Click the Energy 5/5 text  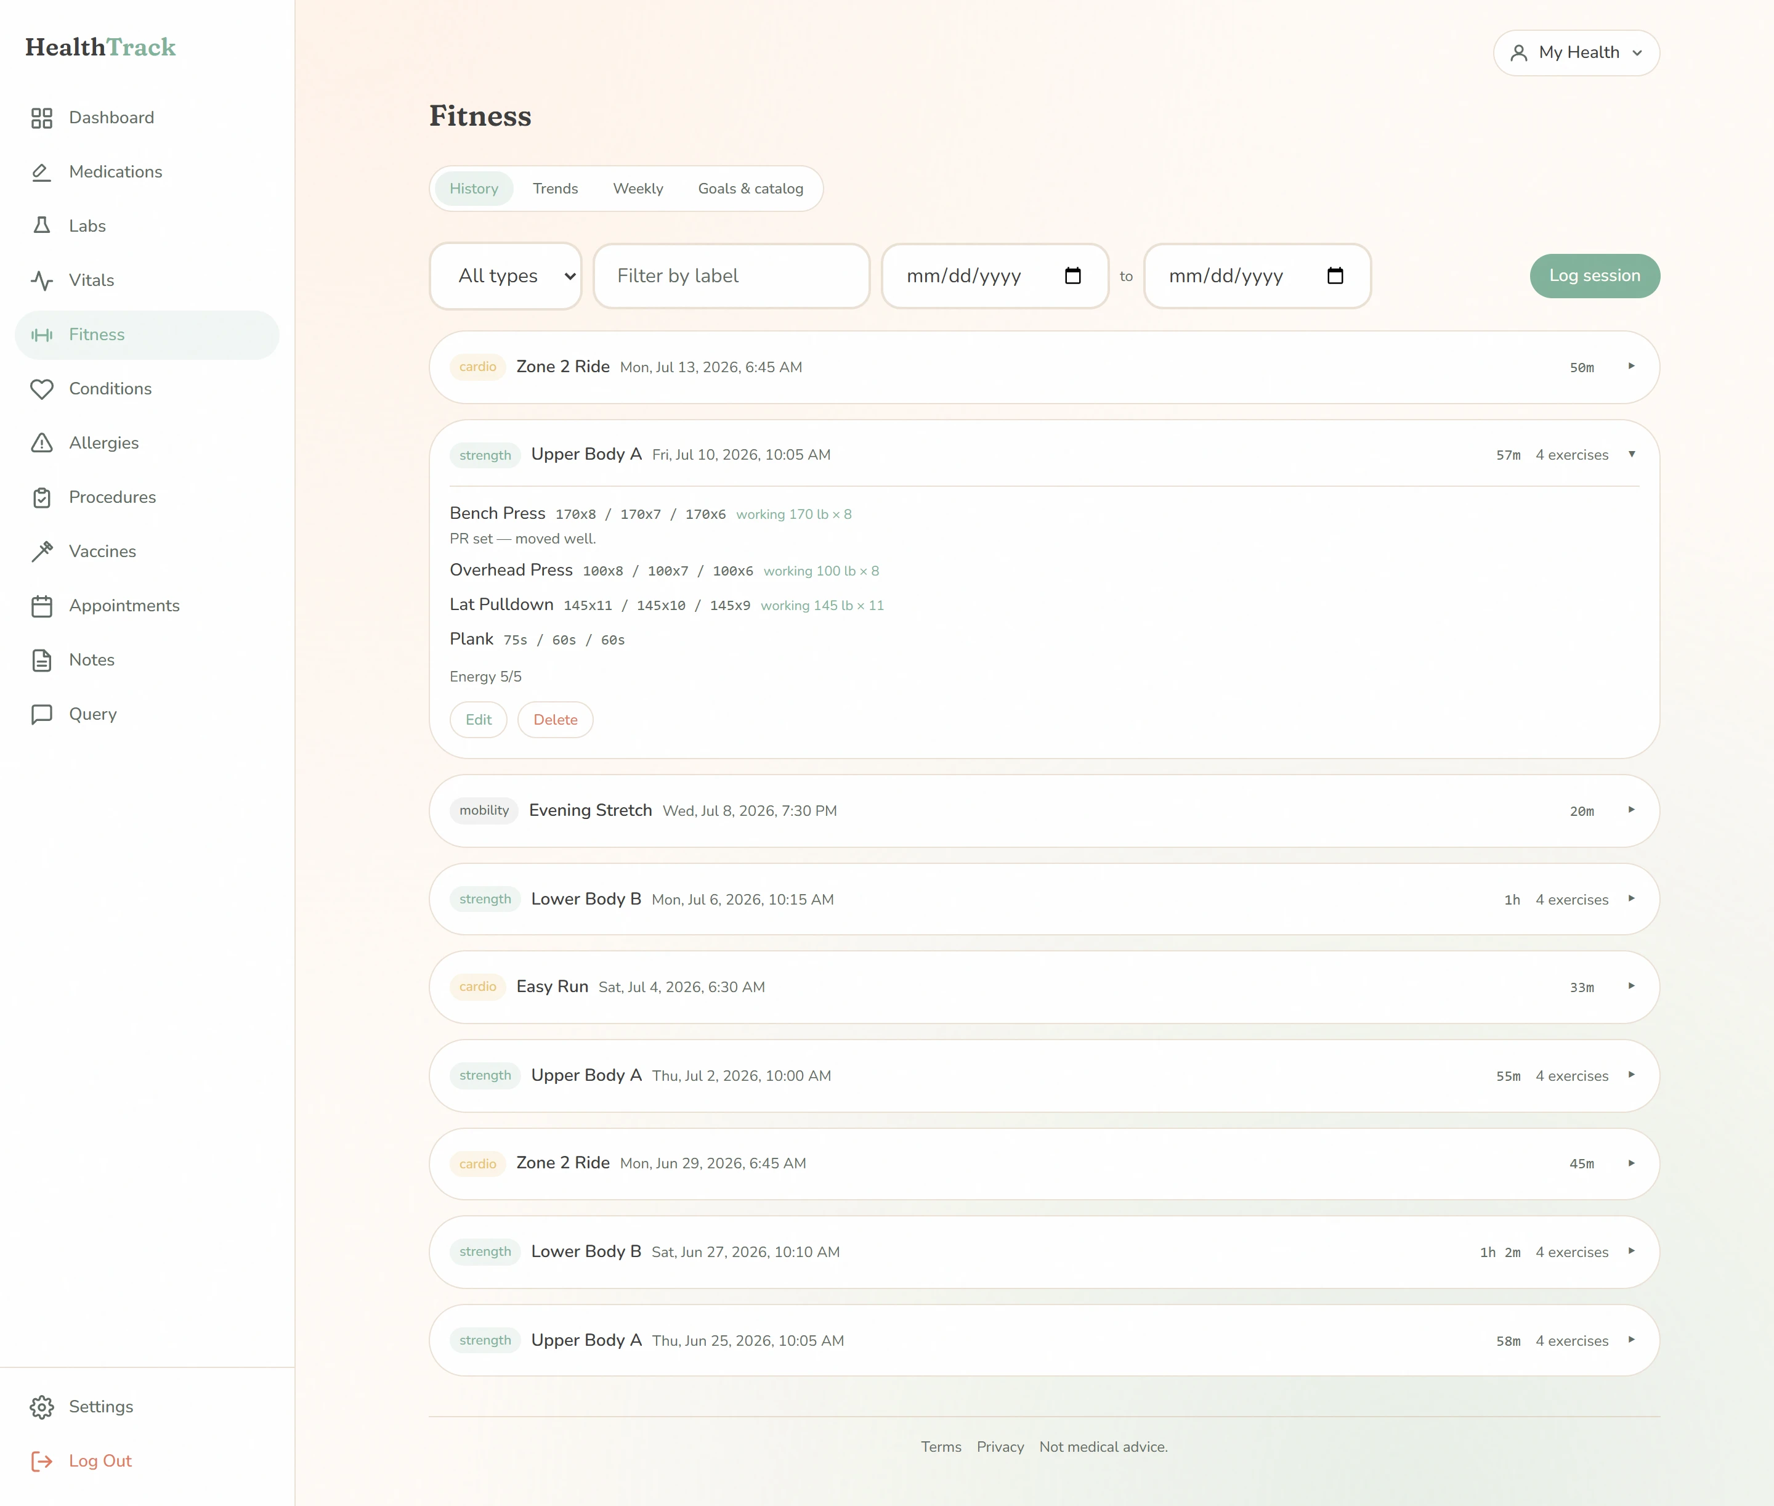pos(485,676)
